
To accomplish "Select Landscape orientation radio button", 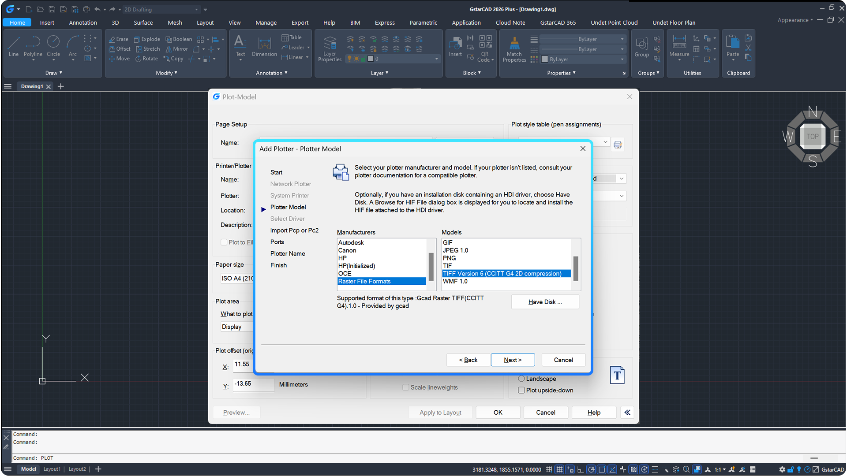I will point(521,379).
